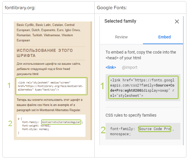This screenshot has height=159, width=189.
Task: Click the paragraph beginning 'Теперь вы можете'
Action: tap(49, 105)
